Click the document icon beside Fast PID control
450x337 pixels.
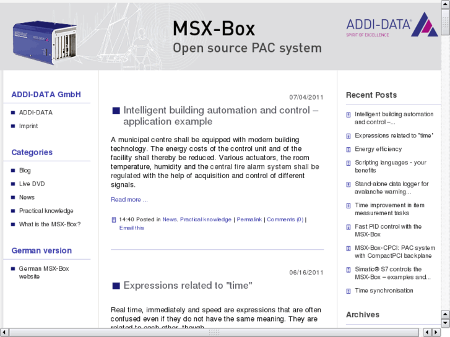pos(348,227)
